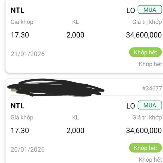Click the LO order type on the 21/01/2026 order
The width and height of the screenshot is (163, 163).
[131, 11]
